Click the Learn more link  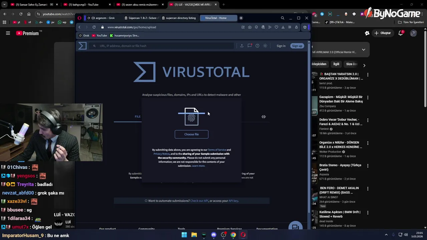tap(198, 166)
